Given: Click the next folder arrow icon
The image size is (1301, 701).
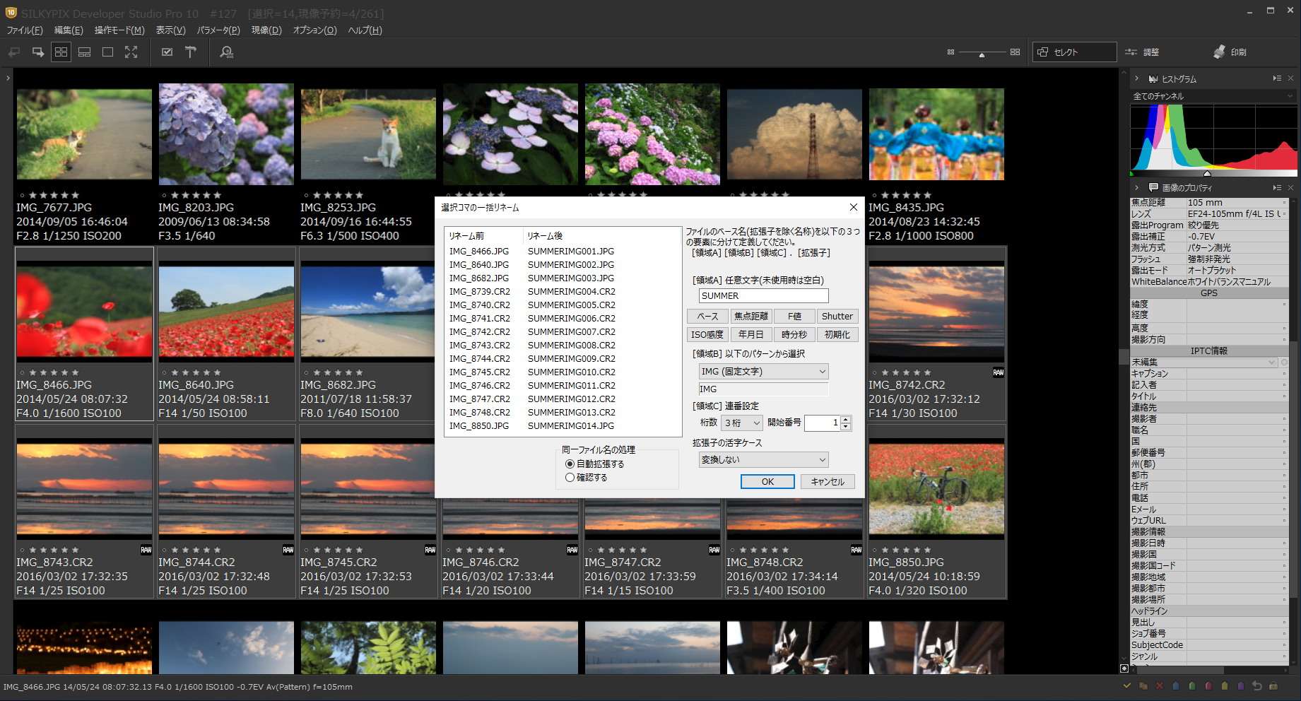Looking at the screenshot, I should click(x=38, y=52).
